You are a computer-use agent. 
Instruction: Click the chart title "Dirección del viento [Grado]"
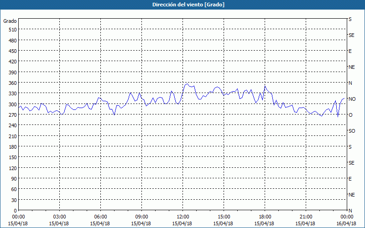(188, 5)
